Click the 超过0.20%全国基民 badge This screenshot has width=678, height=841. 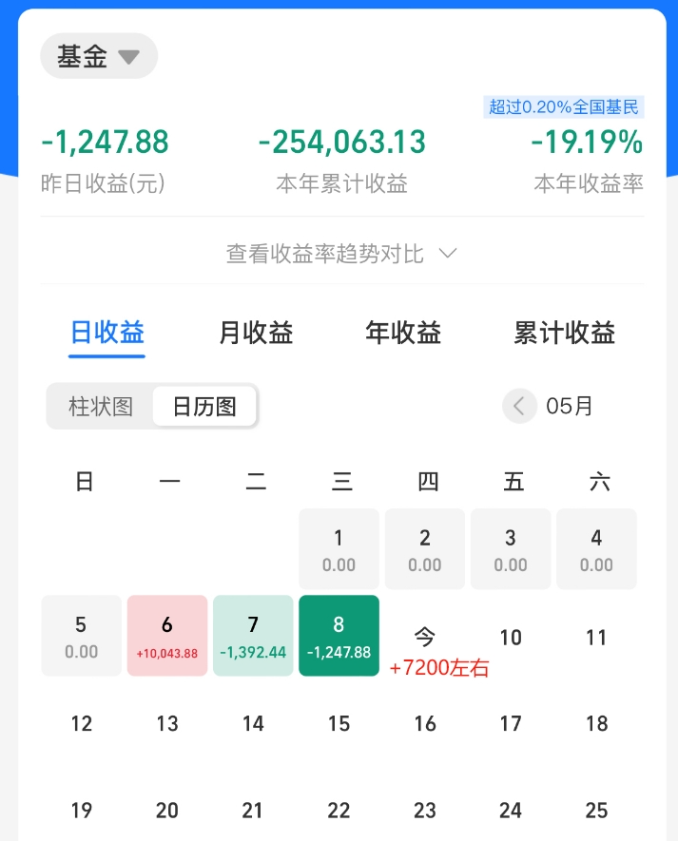[564, 106]
